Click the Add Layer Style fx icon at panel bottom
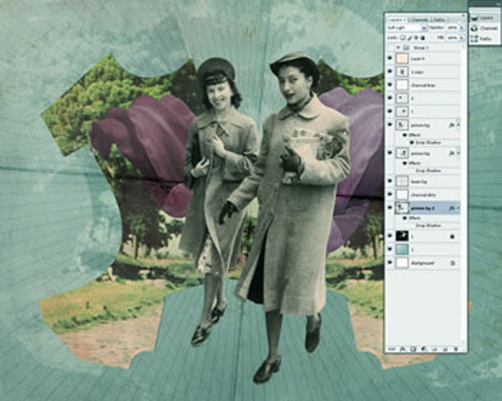This screenshot has width=502, height=401. tap(403, 349)
